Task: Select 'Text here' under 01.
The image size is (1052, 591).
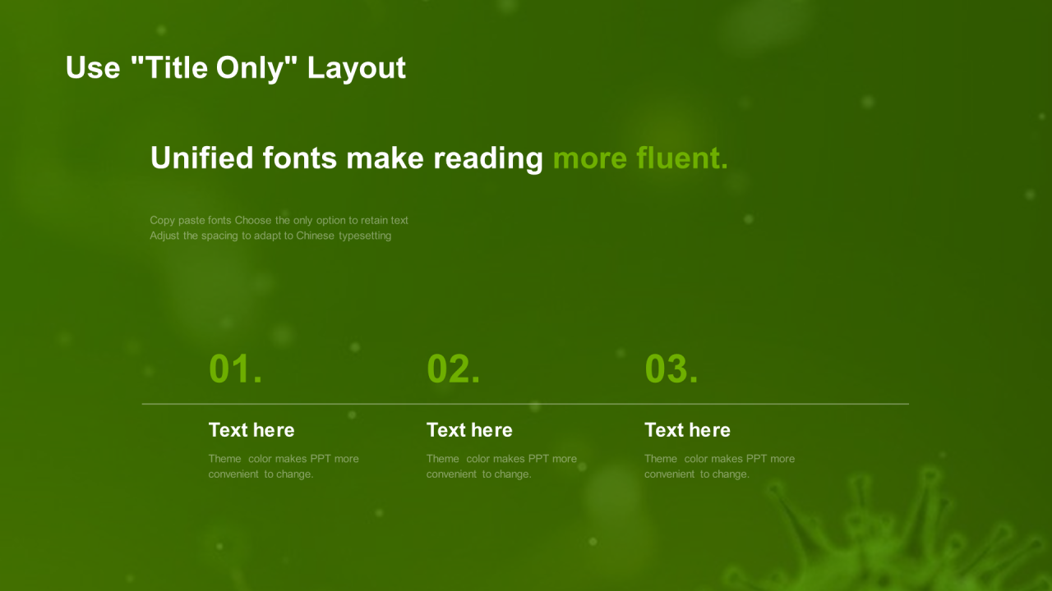Action: pyautogui.click(x=251, y=430)
